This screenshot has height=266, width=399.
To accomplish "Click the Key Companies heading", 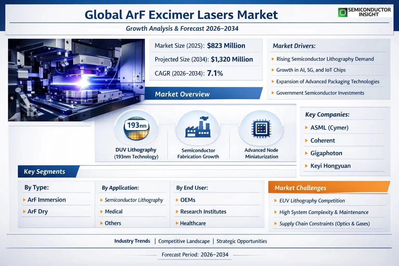I will pos(327,115).
